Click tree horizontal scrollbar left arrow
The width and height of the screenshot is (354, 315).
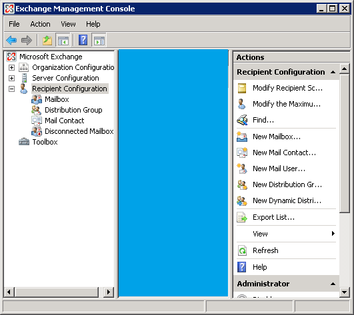click(x=9, y=292)
